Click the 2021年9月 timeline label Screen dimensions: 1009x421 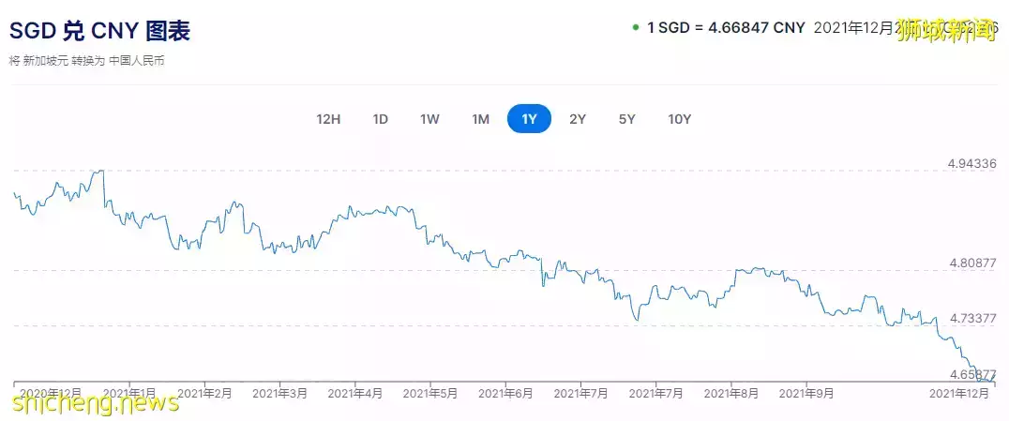[806, 394]
